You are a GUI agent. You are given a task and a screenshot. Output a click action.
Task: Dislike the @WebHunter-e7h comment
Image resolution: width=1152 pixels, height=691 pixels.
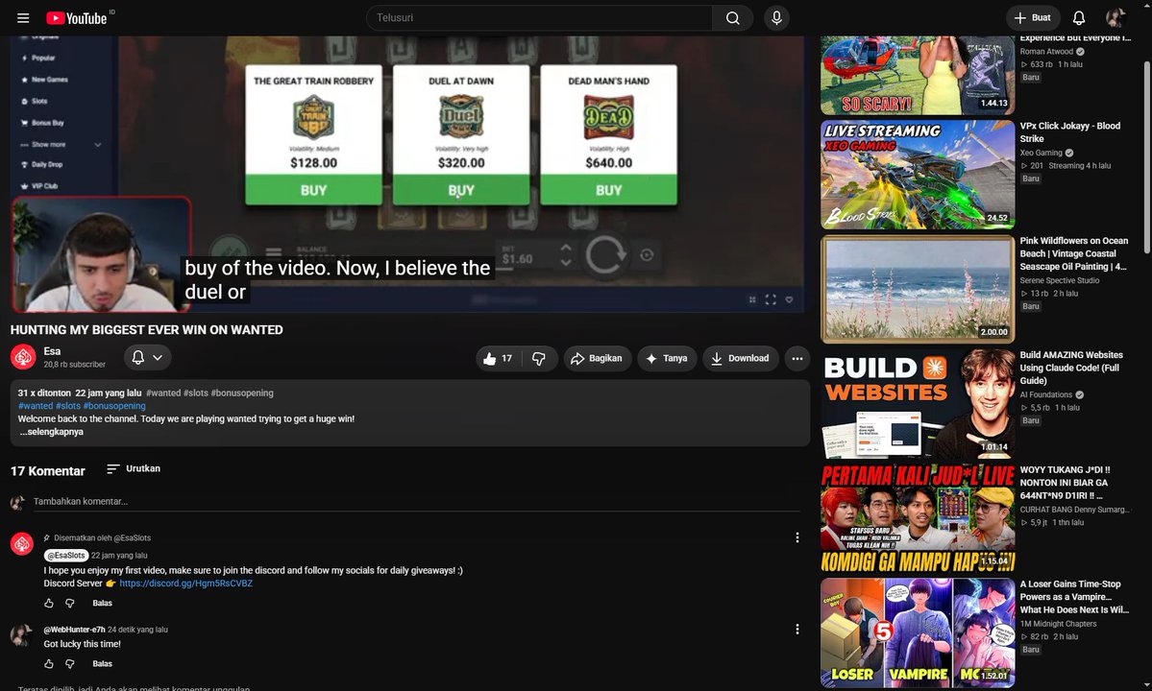[70, 664]
